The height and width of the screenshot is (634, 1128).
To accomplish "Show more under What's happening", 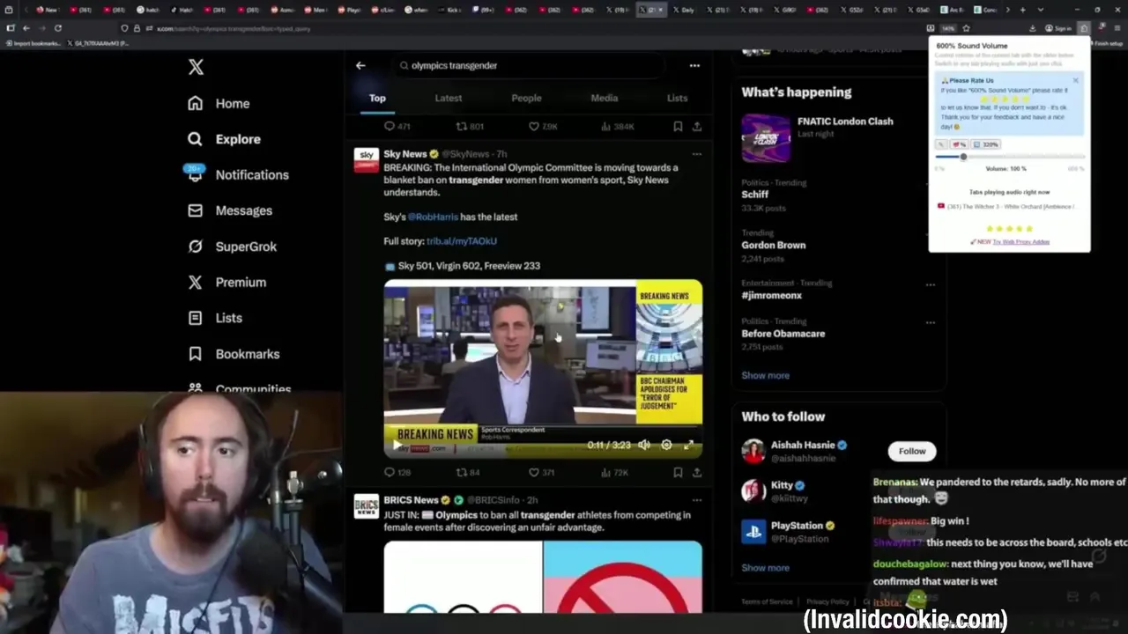I will tap(765, 375).
